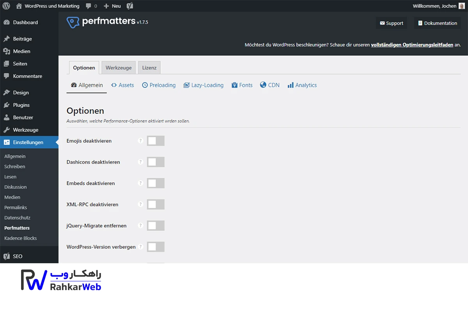Open the CDN sub-tab
The image size is (468, 312).
(x=270, y=85)
